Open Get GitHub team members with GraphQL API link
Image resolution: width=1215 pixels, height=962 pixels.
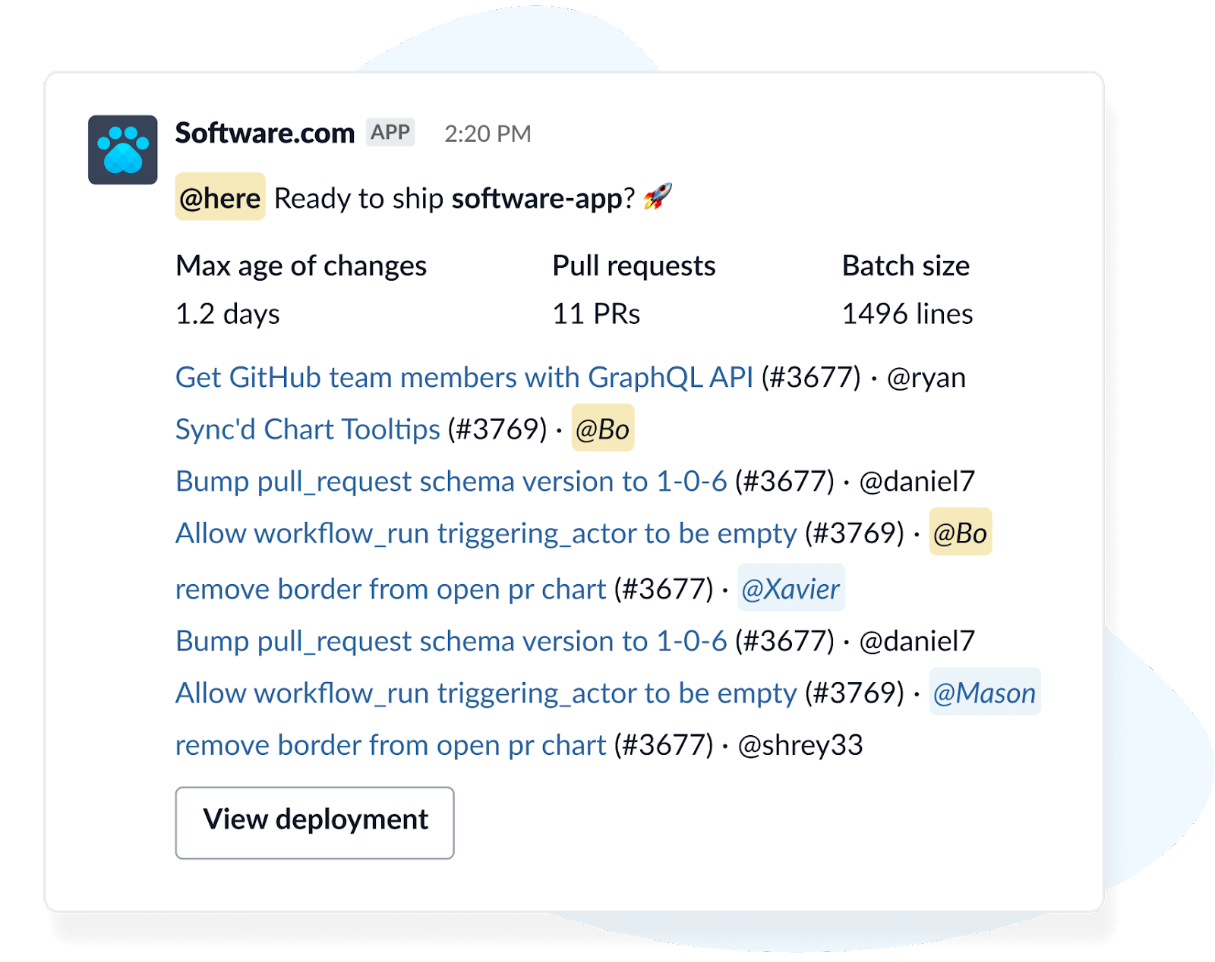pos(464,377)
